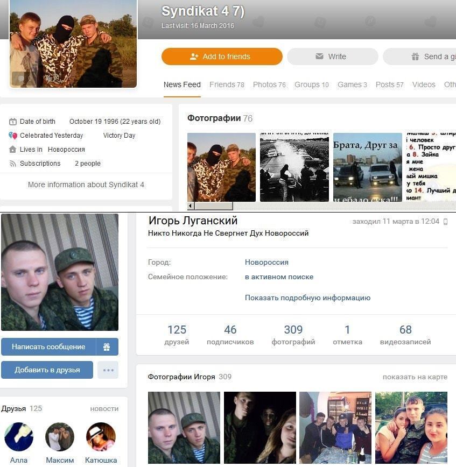
Task: Open the Friends 78 tab
Action: 227,84
